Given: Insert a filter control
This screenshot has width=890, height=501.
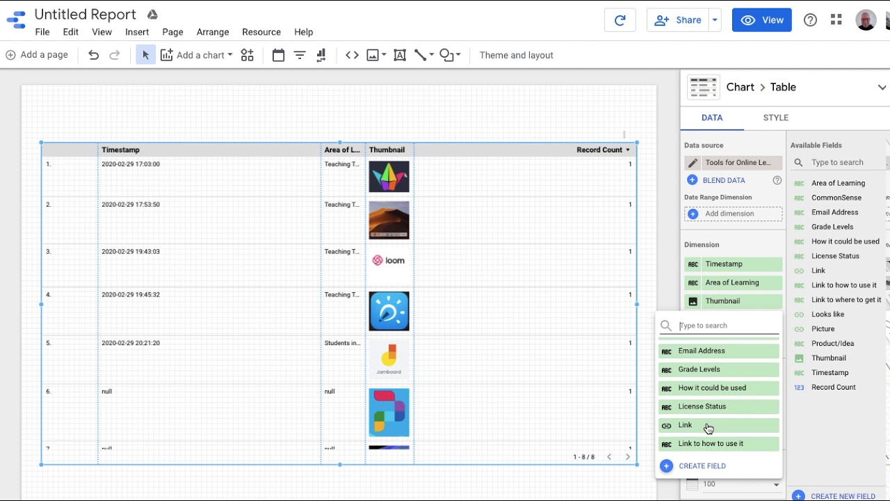Looking at the screenshot, I should pyautogui.click(x=300, y=55).
